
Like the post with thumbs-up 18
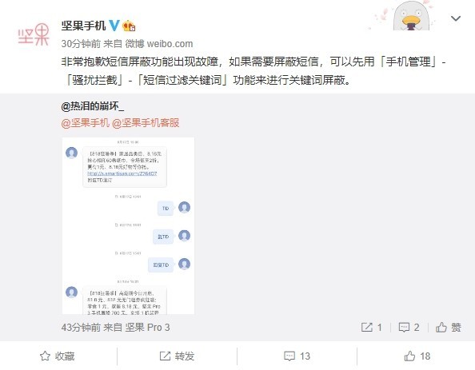[x=417, y=356]
